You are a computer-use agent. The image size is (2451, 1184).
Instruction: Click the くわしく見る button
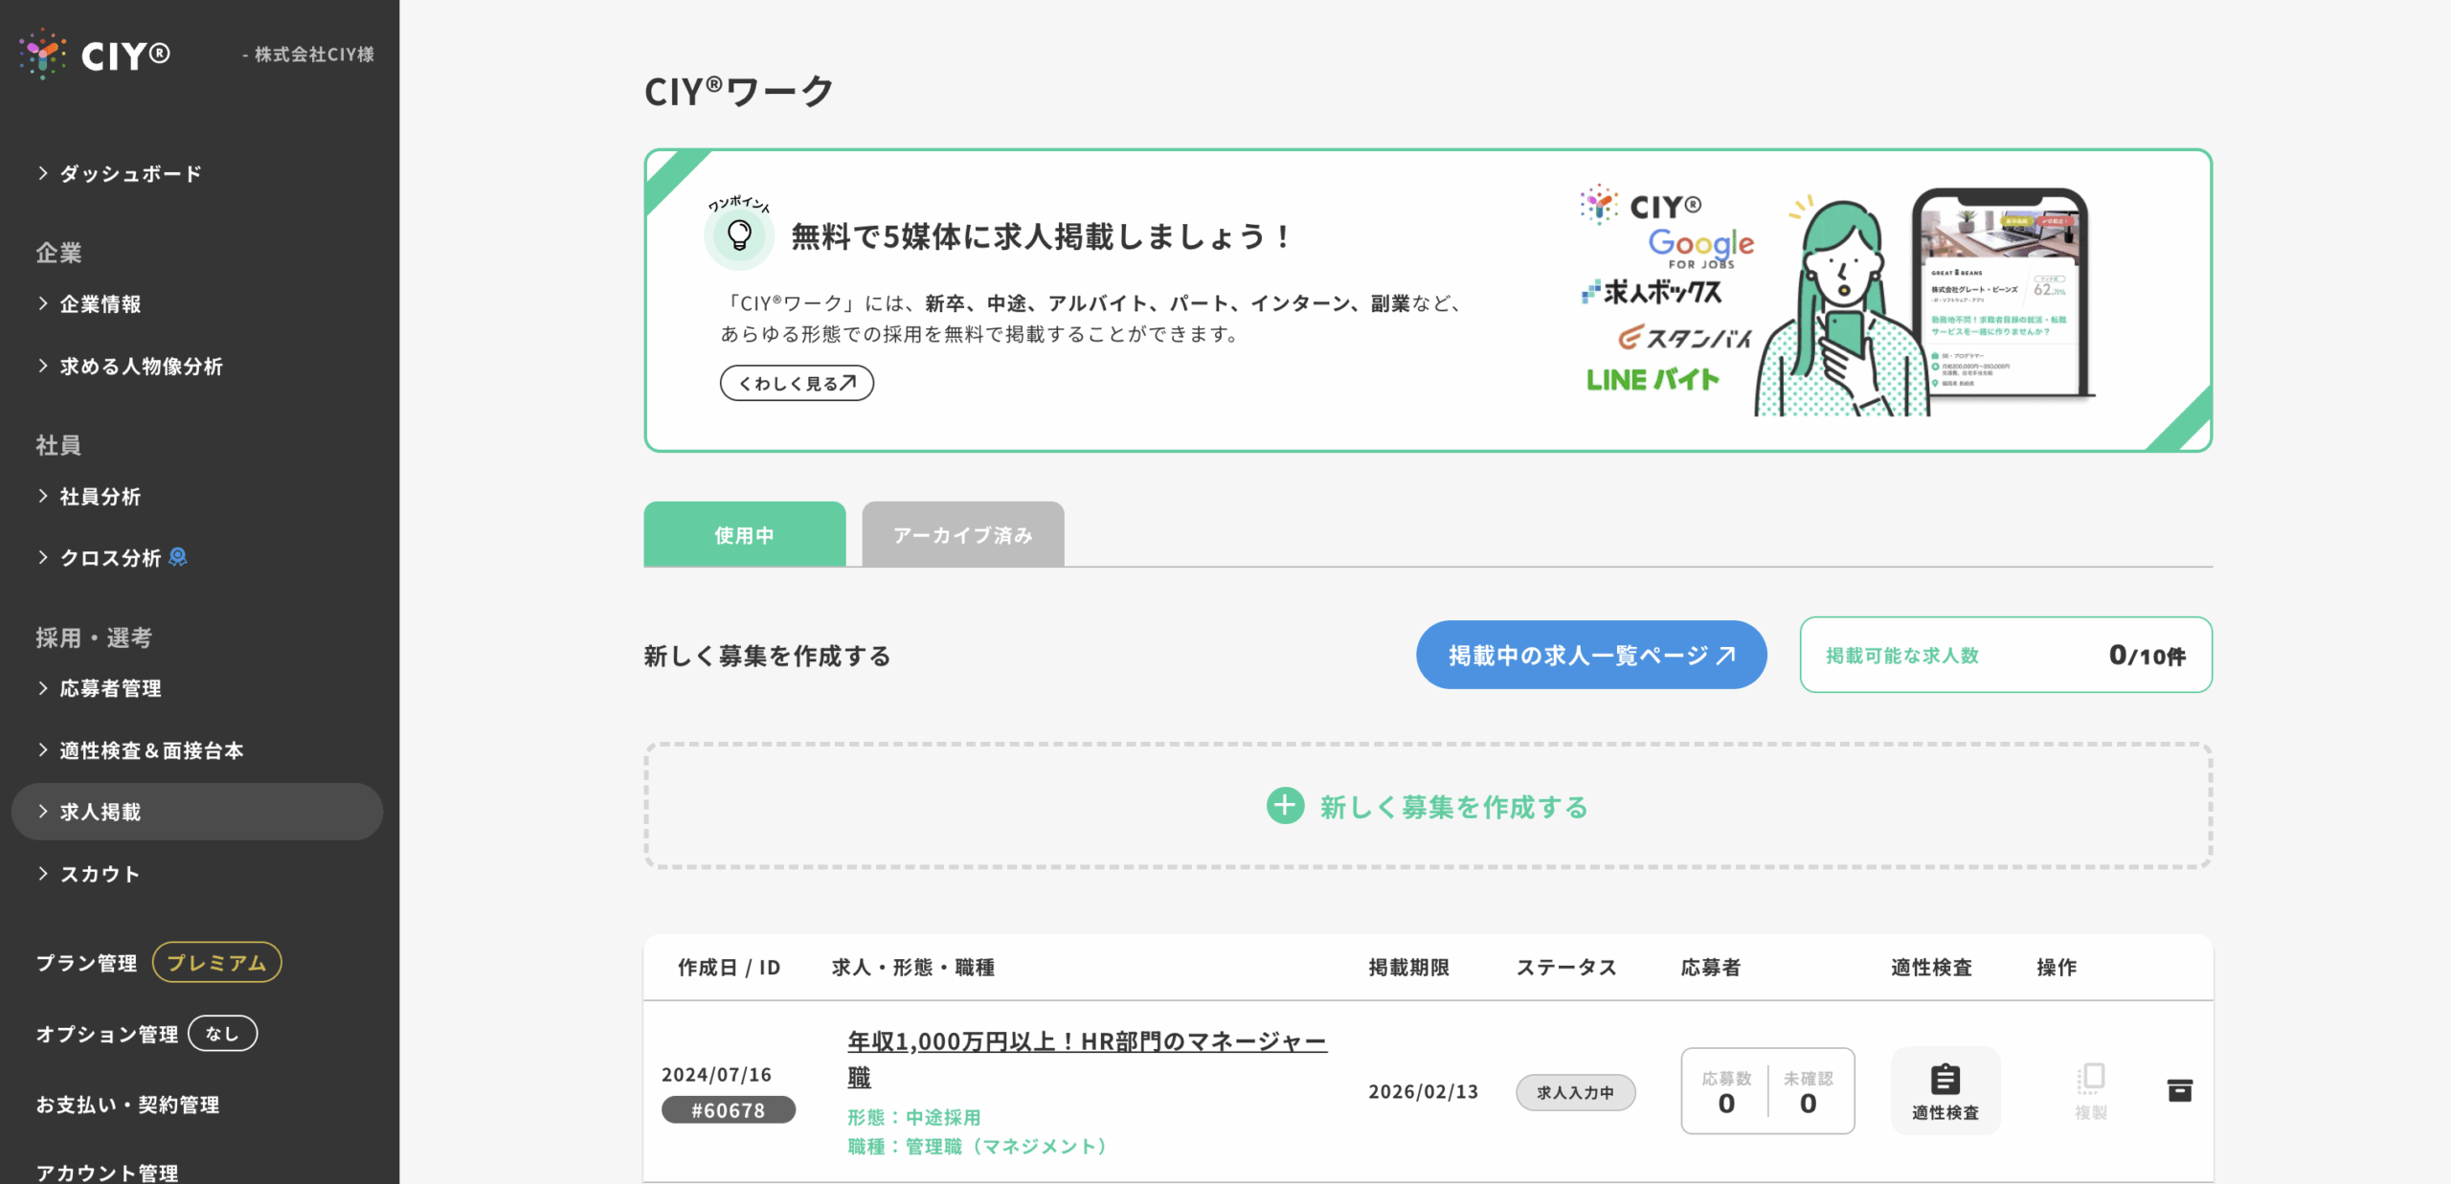point(796,383)
